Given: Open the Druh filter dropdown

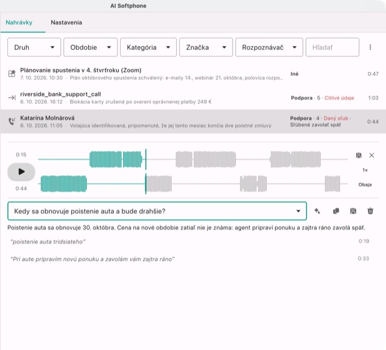Looking at the screenshot, I should [34, 47].
